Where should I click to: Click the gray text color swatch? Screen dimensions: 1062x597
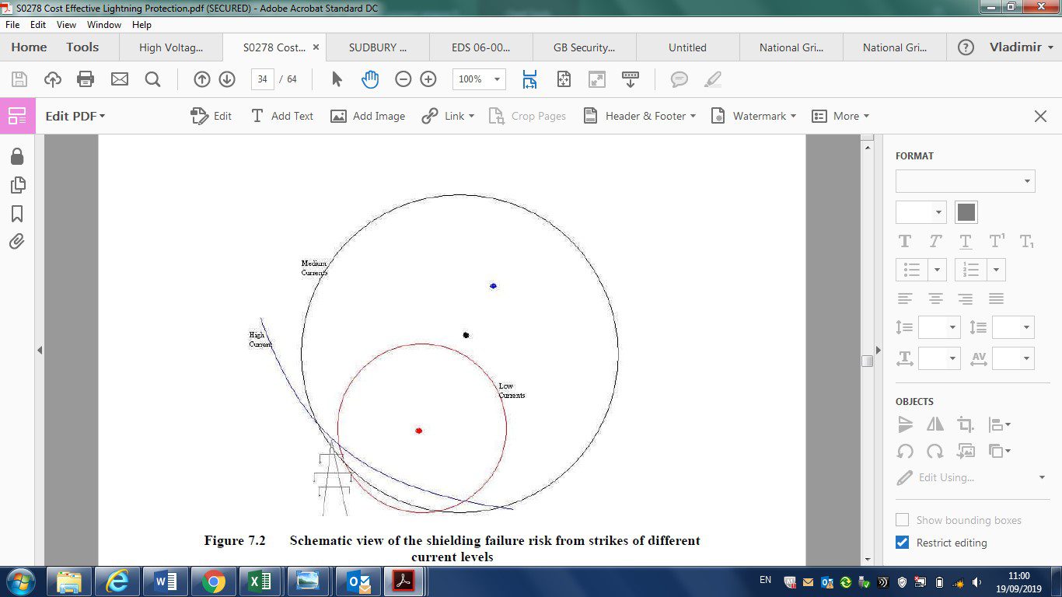coord(966,212)
